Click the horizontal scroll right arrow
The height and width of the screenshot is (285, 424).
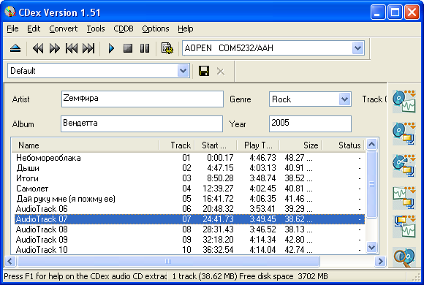pos(380,261)
